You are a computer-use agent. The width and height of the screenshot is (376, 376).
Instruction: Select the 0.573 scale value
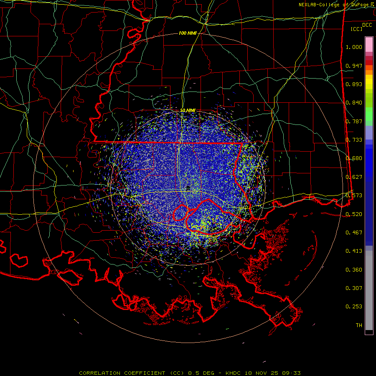[354, 196]
